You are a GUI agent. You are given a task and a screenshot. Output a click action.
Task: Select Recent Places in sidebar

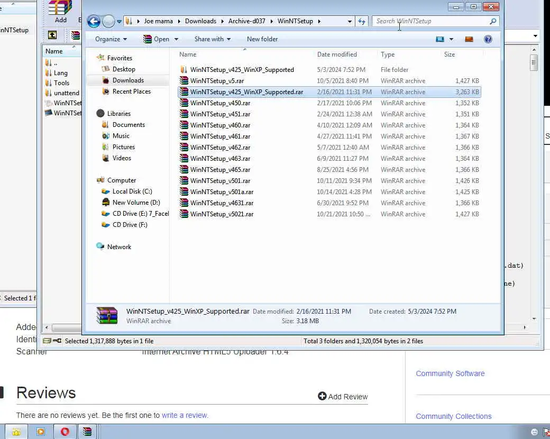click(132, 92)
